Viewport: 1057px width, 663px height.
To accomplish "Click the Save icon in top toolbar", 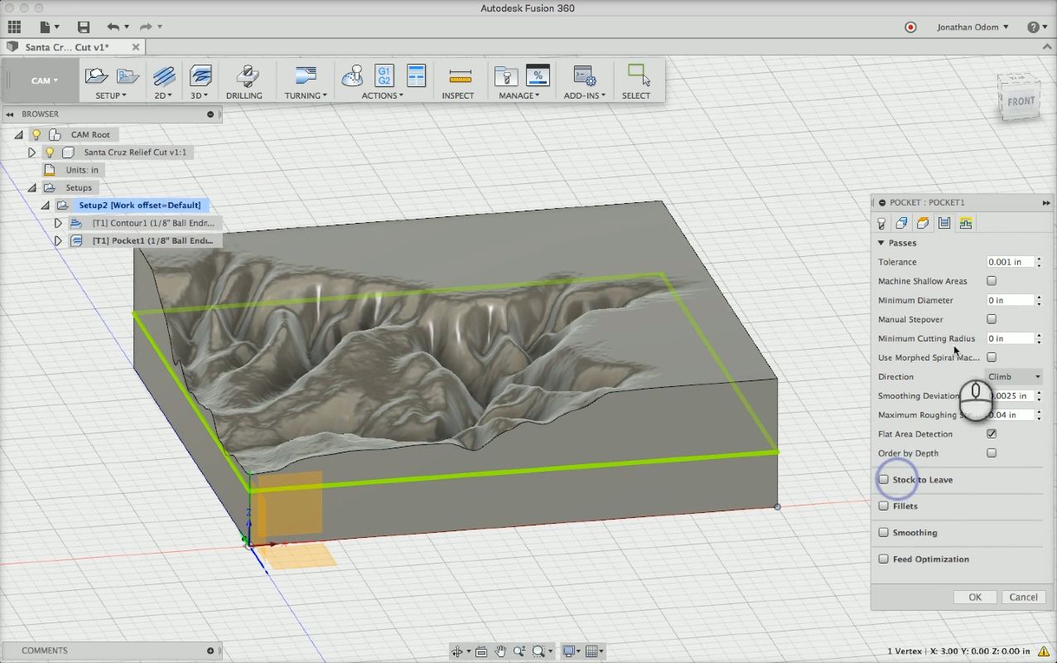I will coord(83,27).
